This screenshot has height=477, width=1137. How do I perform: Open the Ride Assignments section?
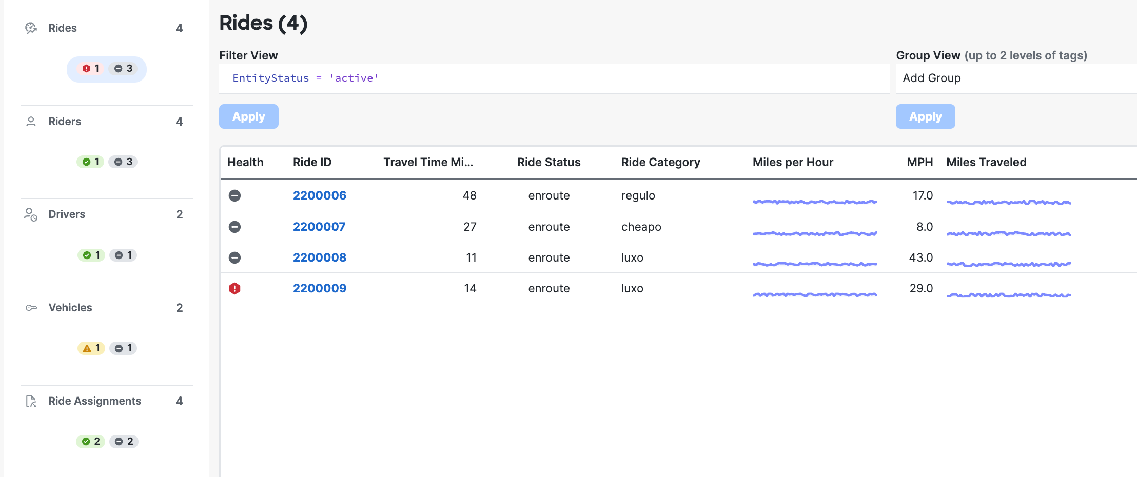click(94, 401)
